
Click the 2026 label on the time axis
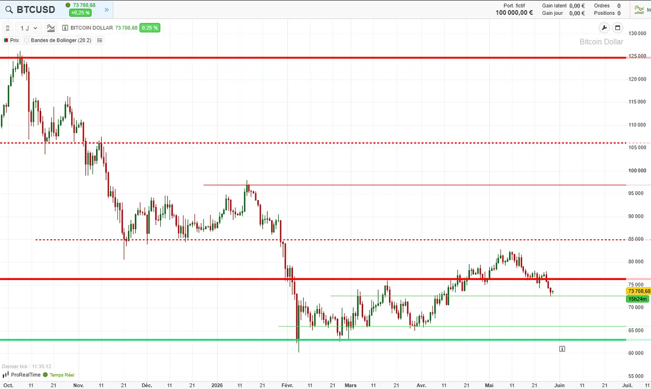coord(217,385)
